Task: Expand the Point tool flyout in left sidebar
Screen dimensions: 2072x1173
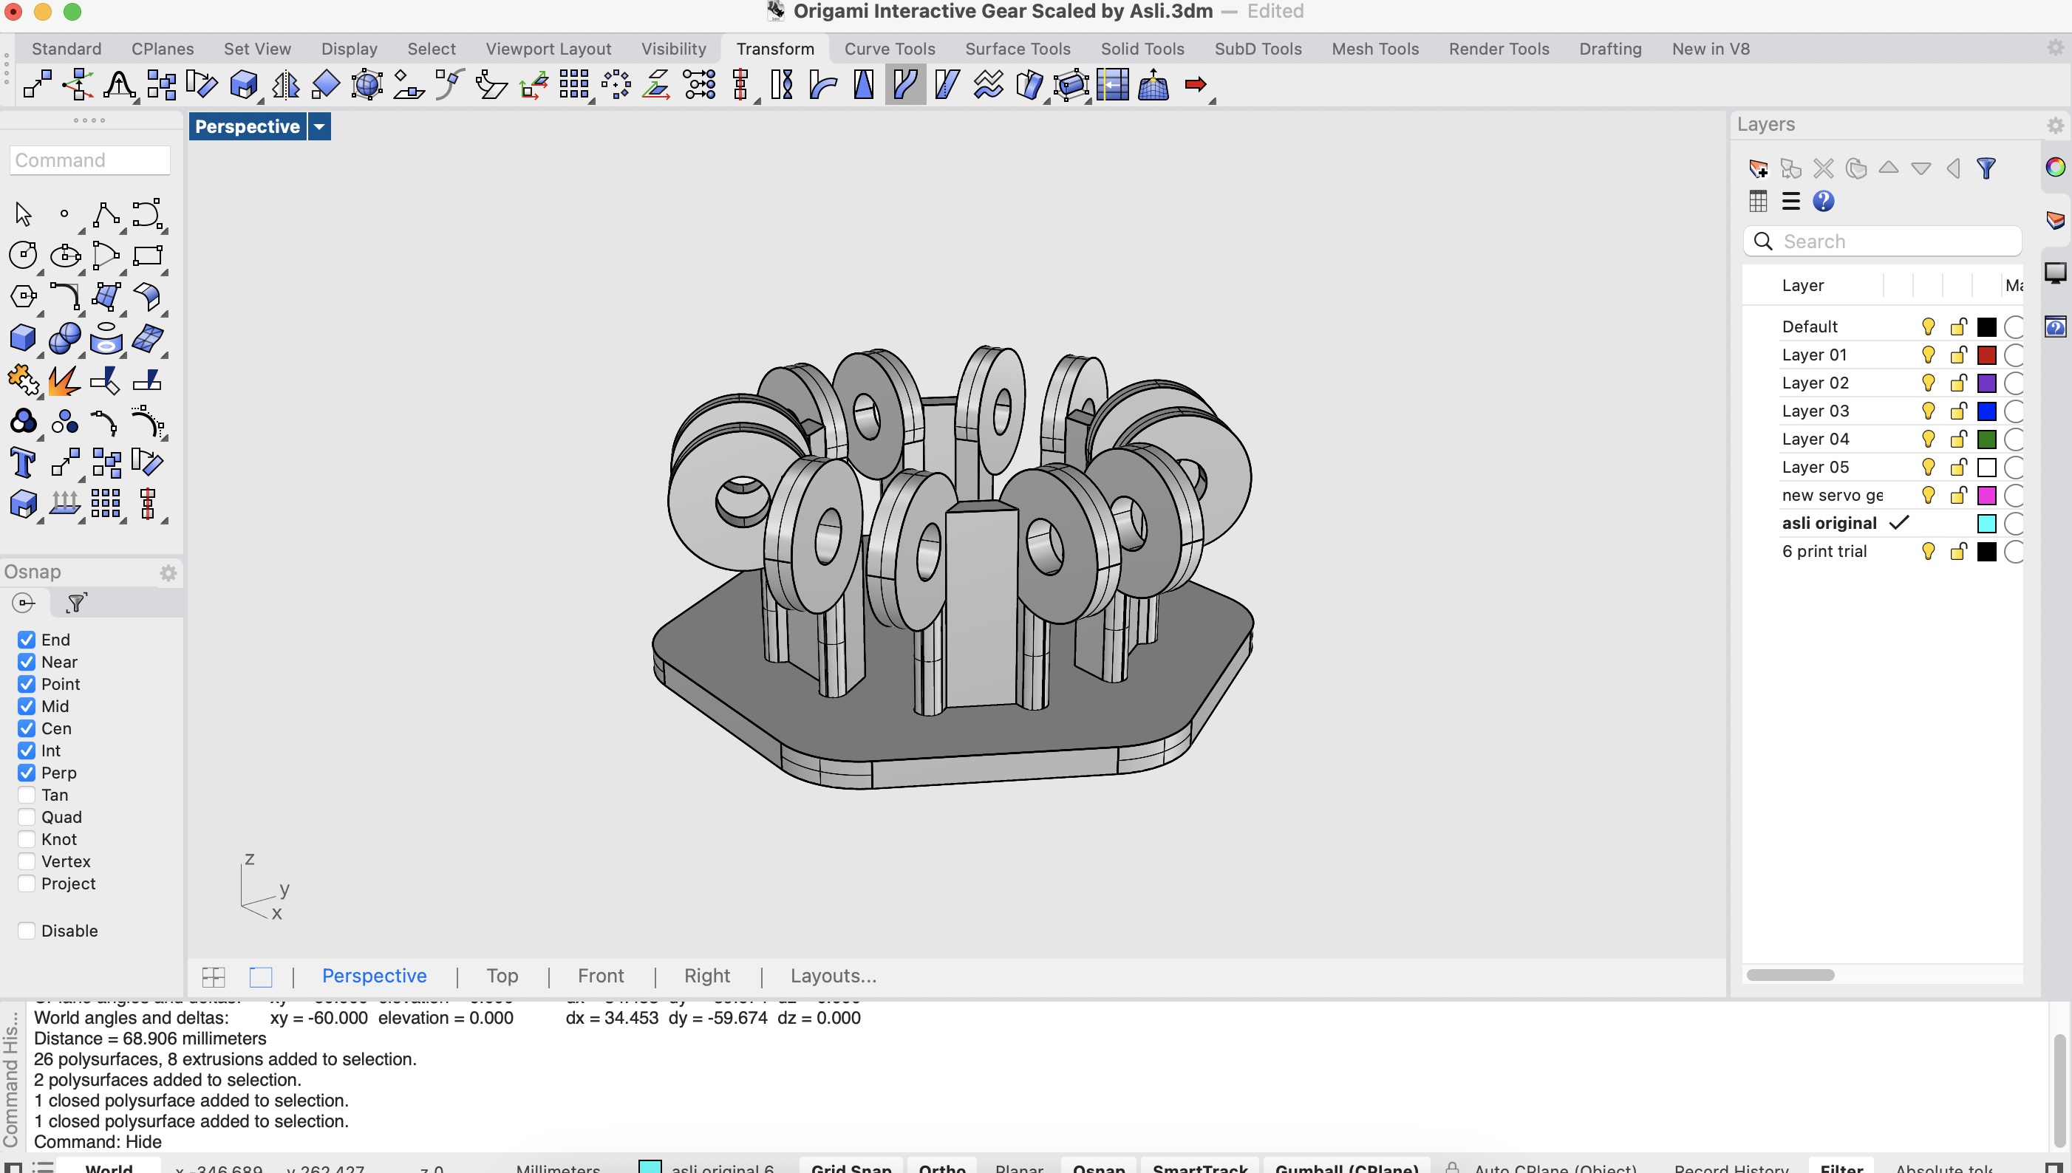Action: point(81,231)
